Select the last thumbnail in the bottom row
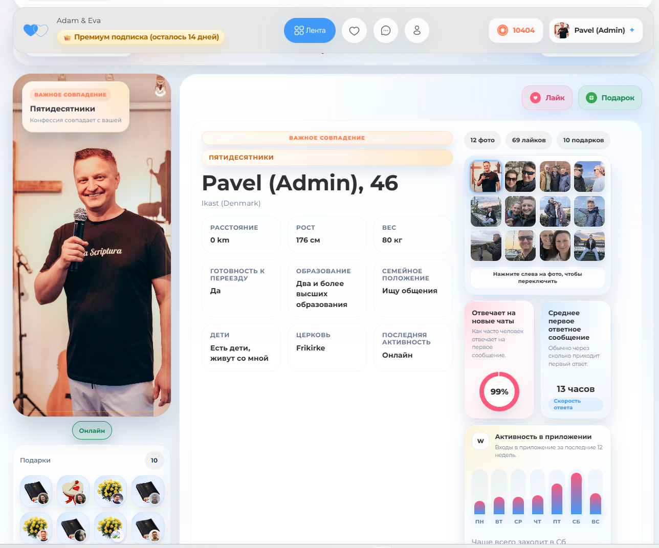The width and height of the screenshot is (659, 548). coord(589,246)
